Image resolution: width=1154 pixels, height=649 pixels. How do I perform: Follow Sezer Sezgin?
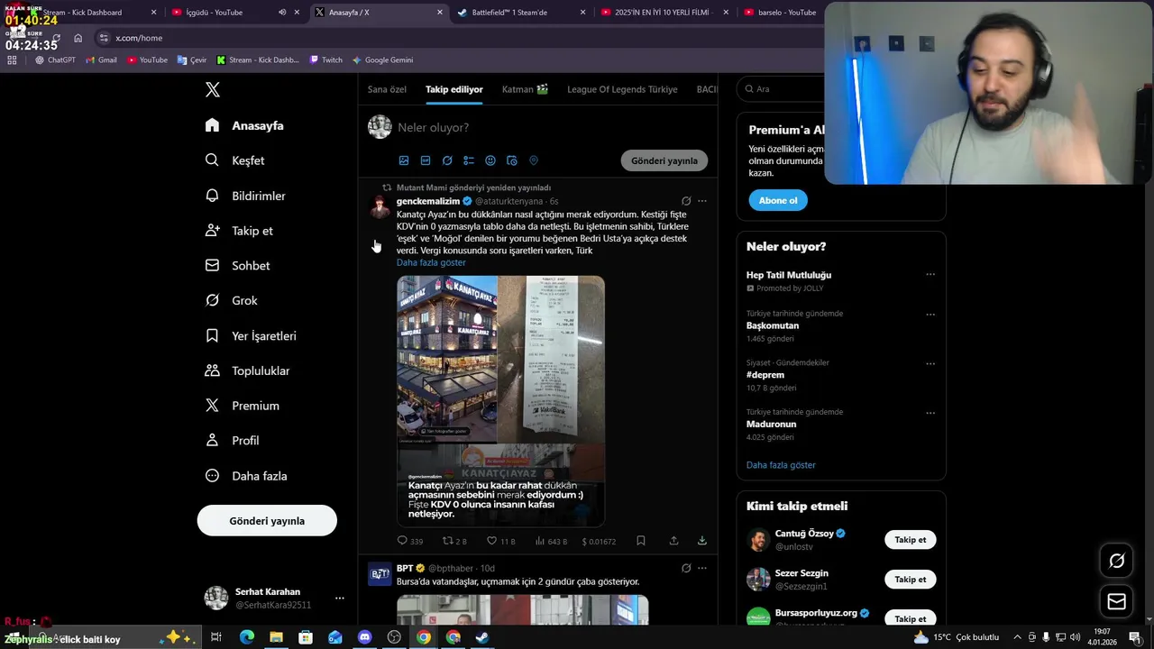pyautogui.click(x=910, y=580)
